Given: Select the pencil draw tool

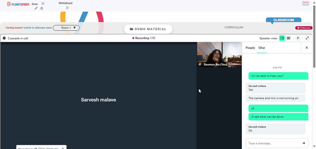Looking at the screenshot, I should (x=36, y=8).
